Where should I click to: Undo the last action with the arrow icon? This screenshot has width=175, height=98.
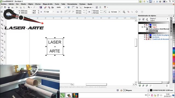29,7
